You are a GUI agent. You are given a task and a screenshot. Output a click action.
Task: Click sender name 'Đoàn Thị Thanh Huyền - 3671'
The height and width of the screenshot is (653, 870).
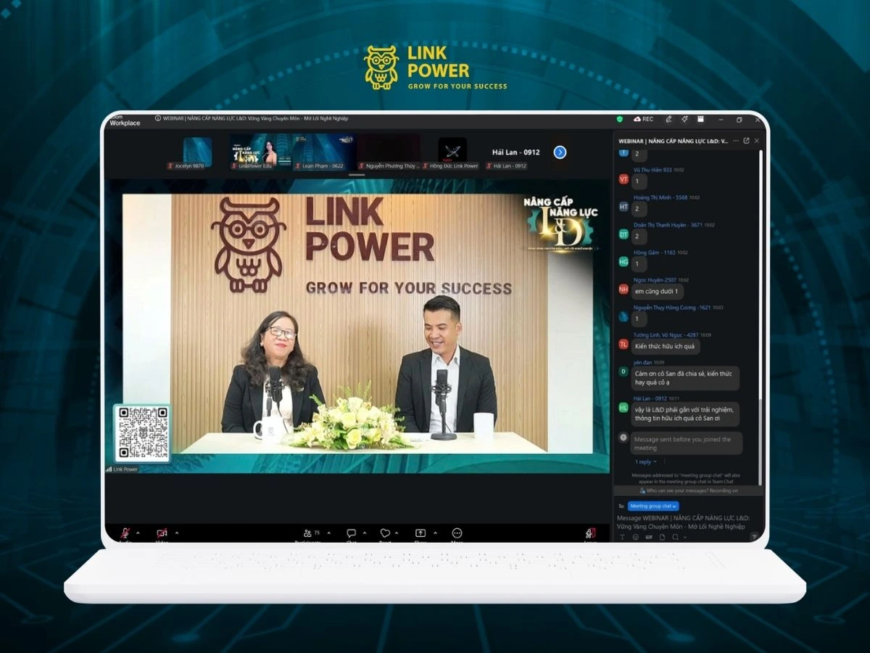point(668,225)
